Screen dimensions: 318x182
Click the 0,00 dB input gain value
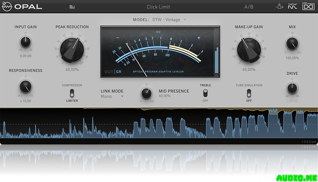click(x=25, y=56)
